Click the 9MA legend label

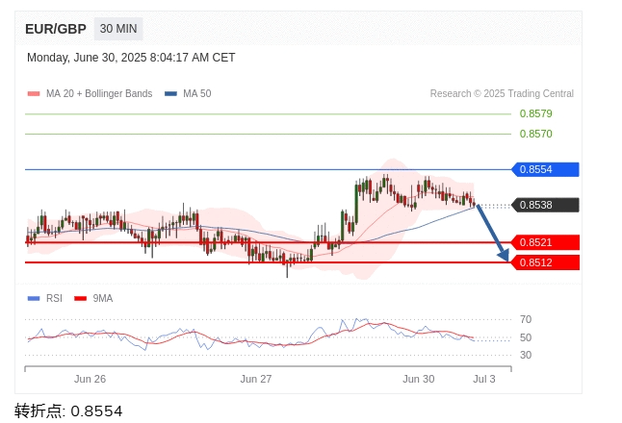[103, 298]
